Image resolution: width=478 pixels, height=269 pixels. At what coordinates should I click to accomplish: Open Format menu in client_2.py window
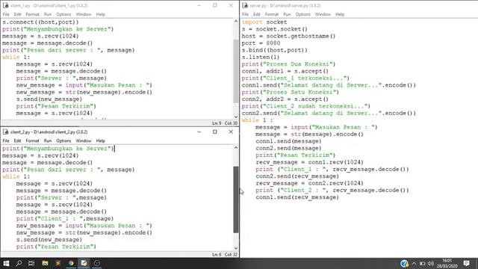32,141
